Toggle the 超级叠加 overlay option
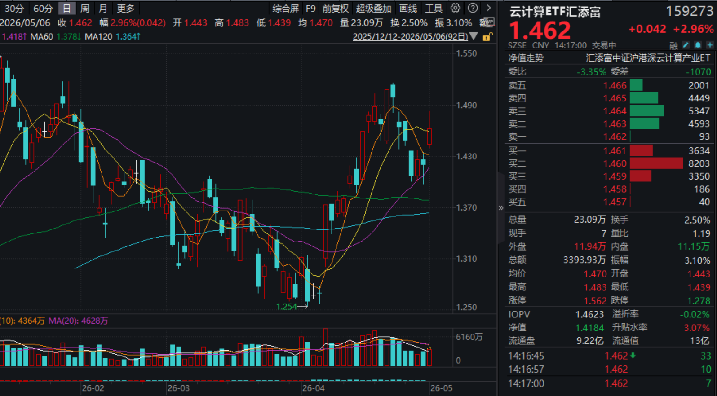The width and height of the screenshot is (717, 396). coord(373,9)
